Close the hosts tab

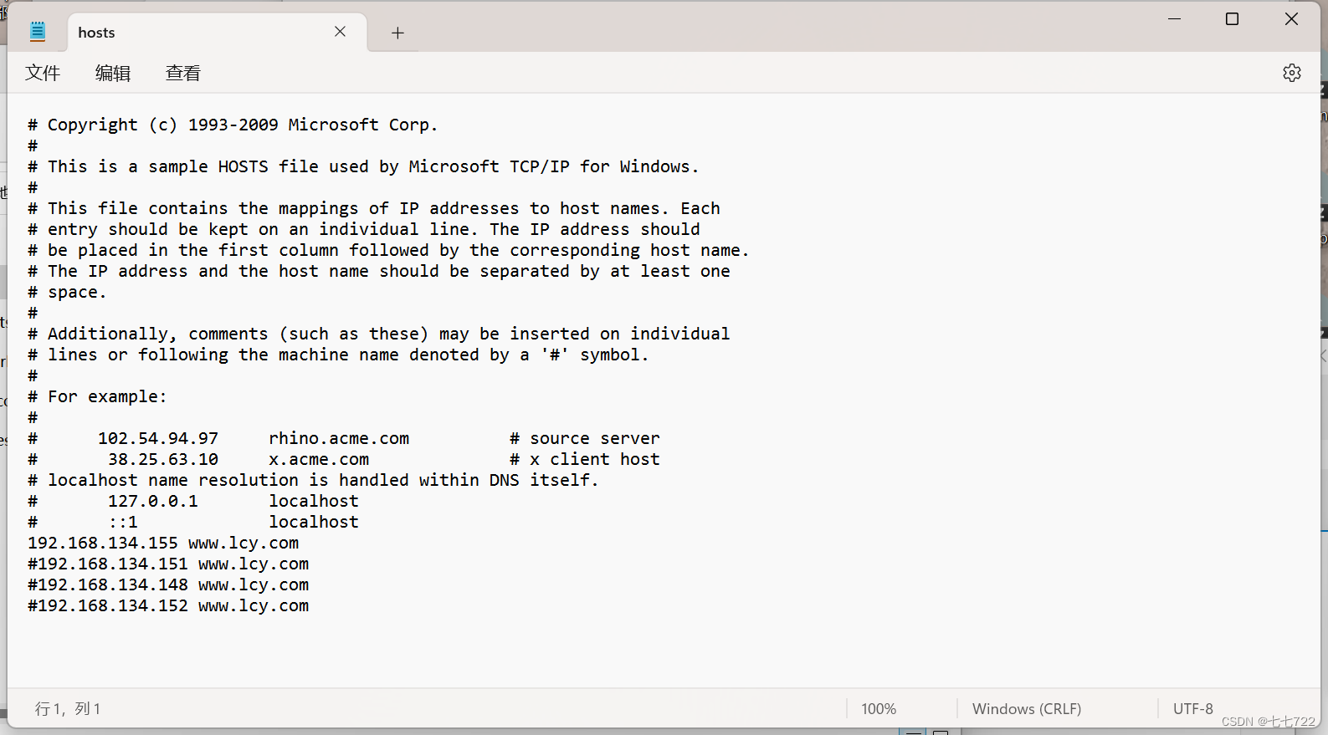(340, 32)
